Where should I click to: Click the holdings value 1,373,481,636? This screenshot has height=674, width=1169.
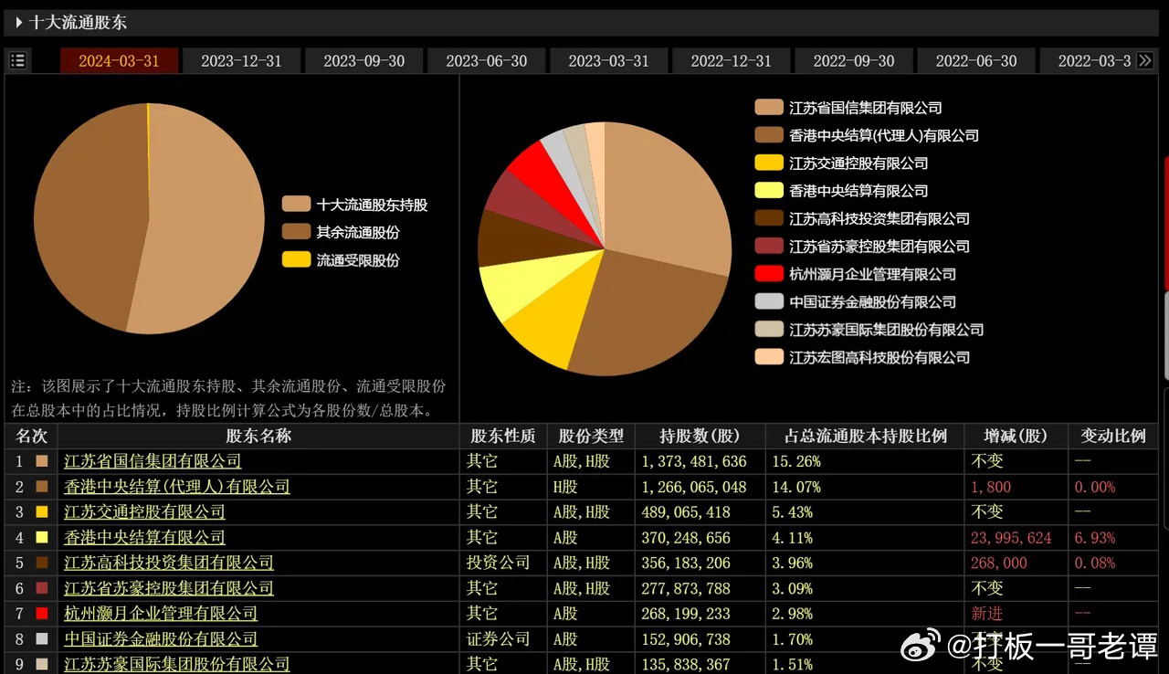click(694, 461)
